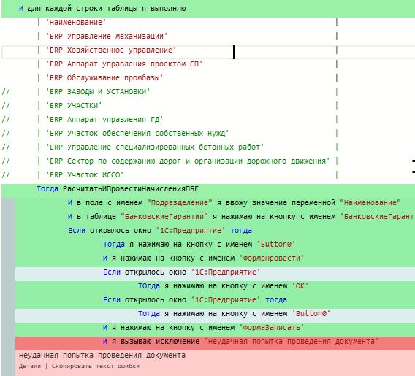Click error message 'Неудачная попытка проведения документа'
415x376 pixels.
tap(102, 356)
